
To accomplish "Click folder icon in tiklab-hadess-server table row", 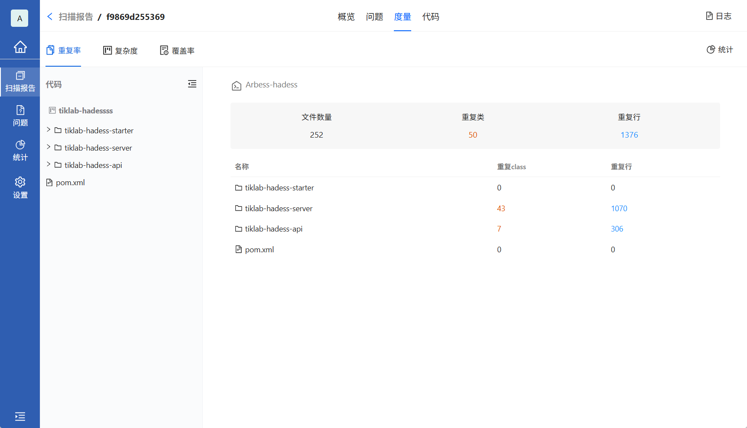I will tap(238, 208).
